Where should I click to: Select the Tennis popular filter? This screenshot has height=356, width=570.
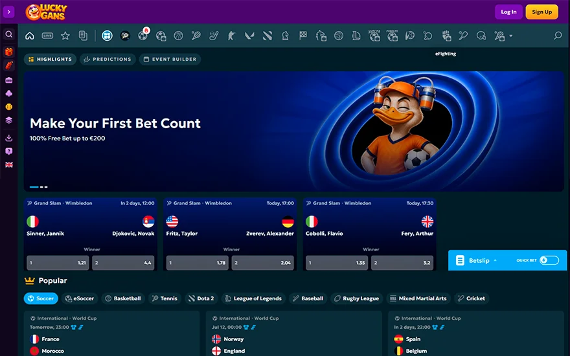165,298
